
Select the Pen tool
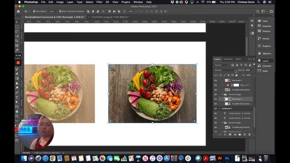click(x=17, y=92)
